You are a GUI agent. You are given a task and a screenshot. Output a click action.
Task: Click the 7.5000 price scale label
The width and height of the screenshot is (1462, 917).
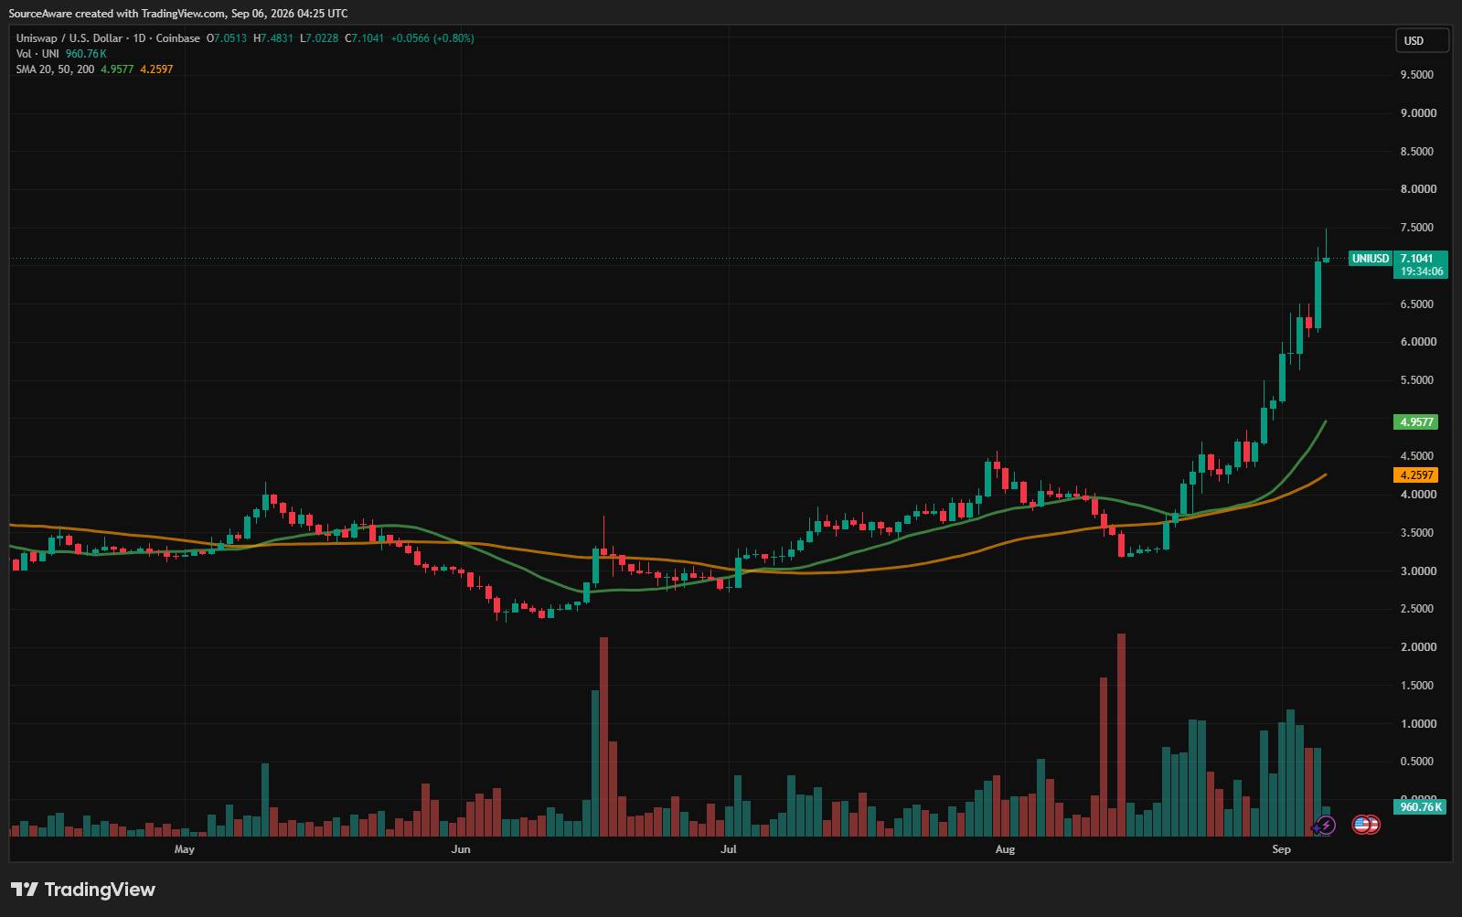pos(1418,228)
